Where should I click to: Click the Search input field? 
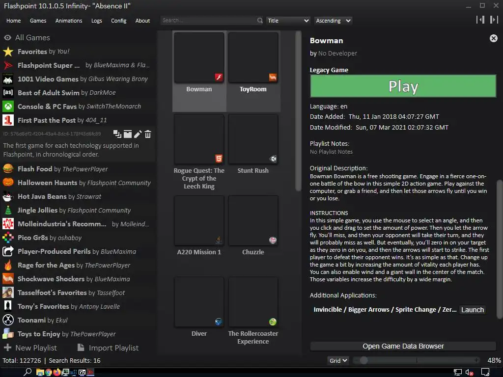point(208,21)
